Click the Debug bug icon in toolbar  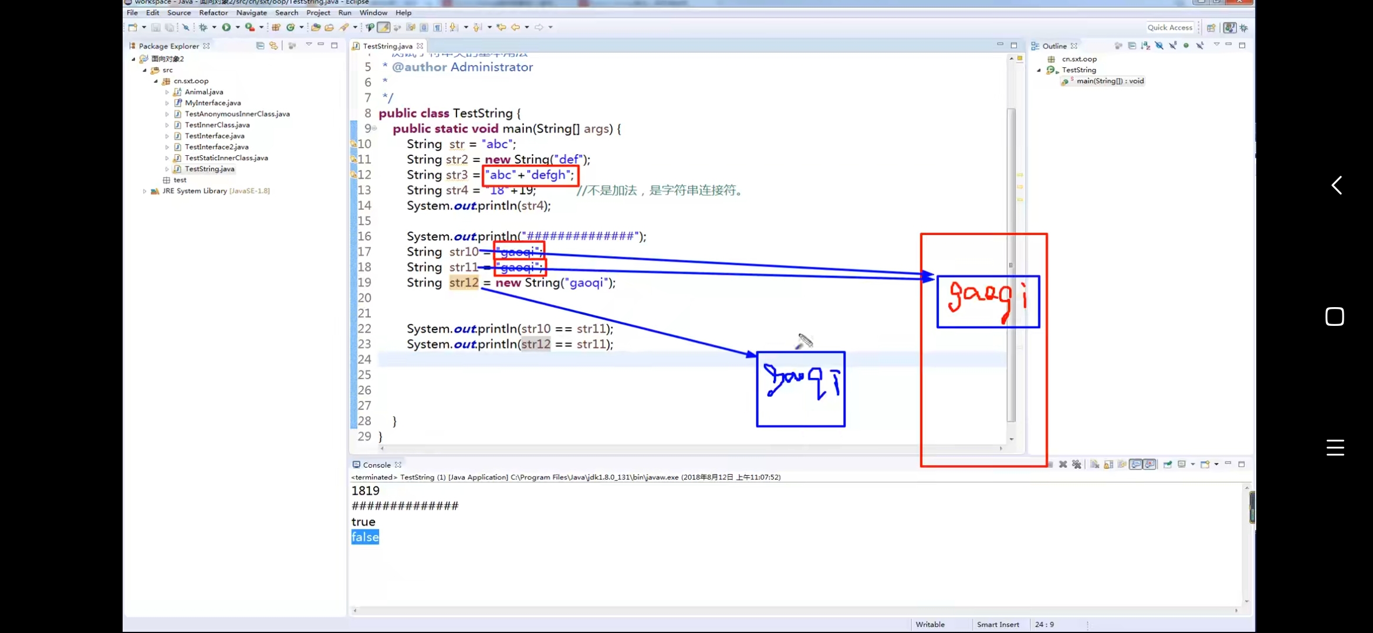203,27
